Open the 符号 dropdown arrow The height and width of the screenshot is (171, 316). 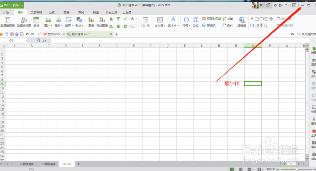(x=190, y=26)
